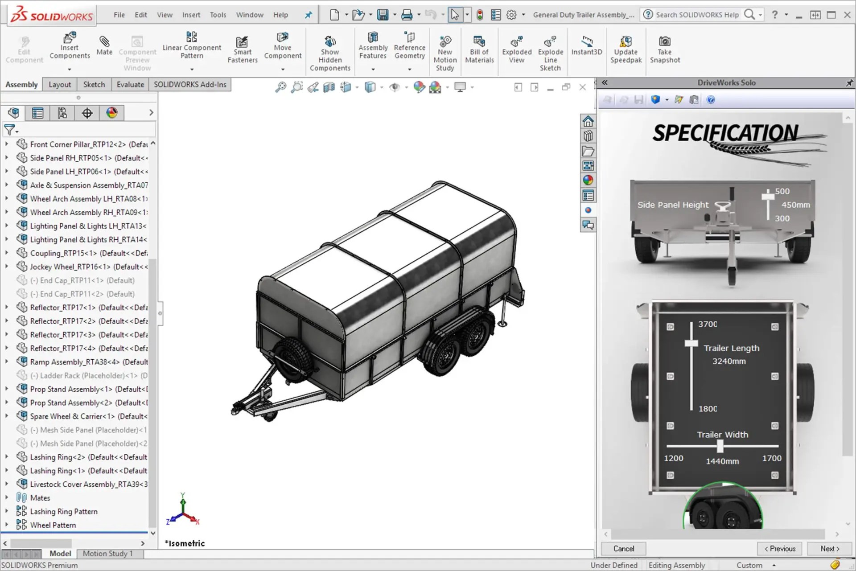856x571 pixels.
Task: Open the Display Style dropdown
Action: 381,87
